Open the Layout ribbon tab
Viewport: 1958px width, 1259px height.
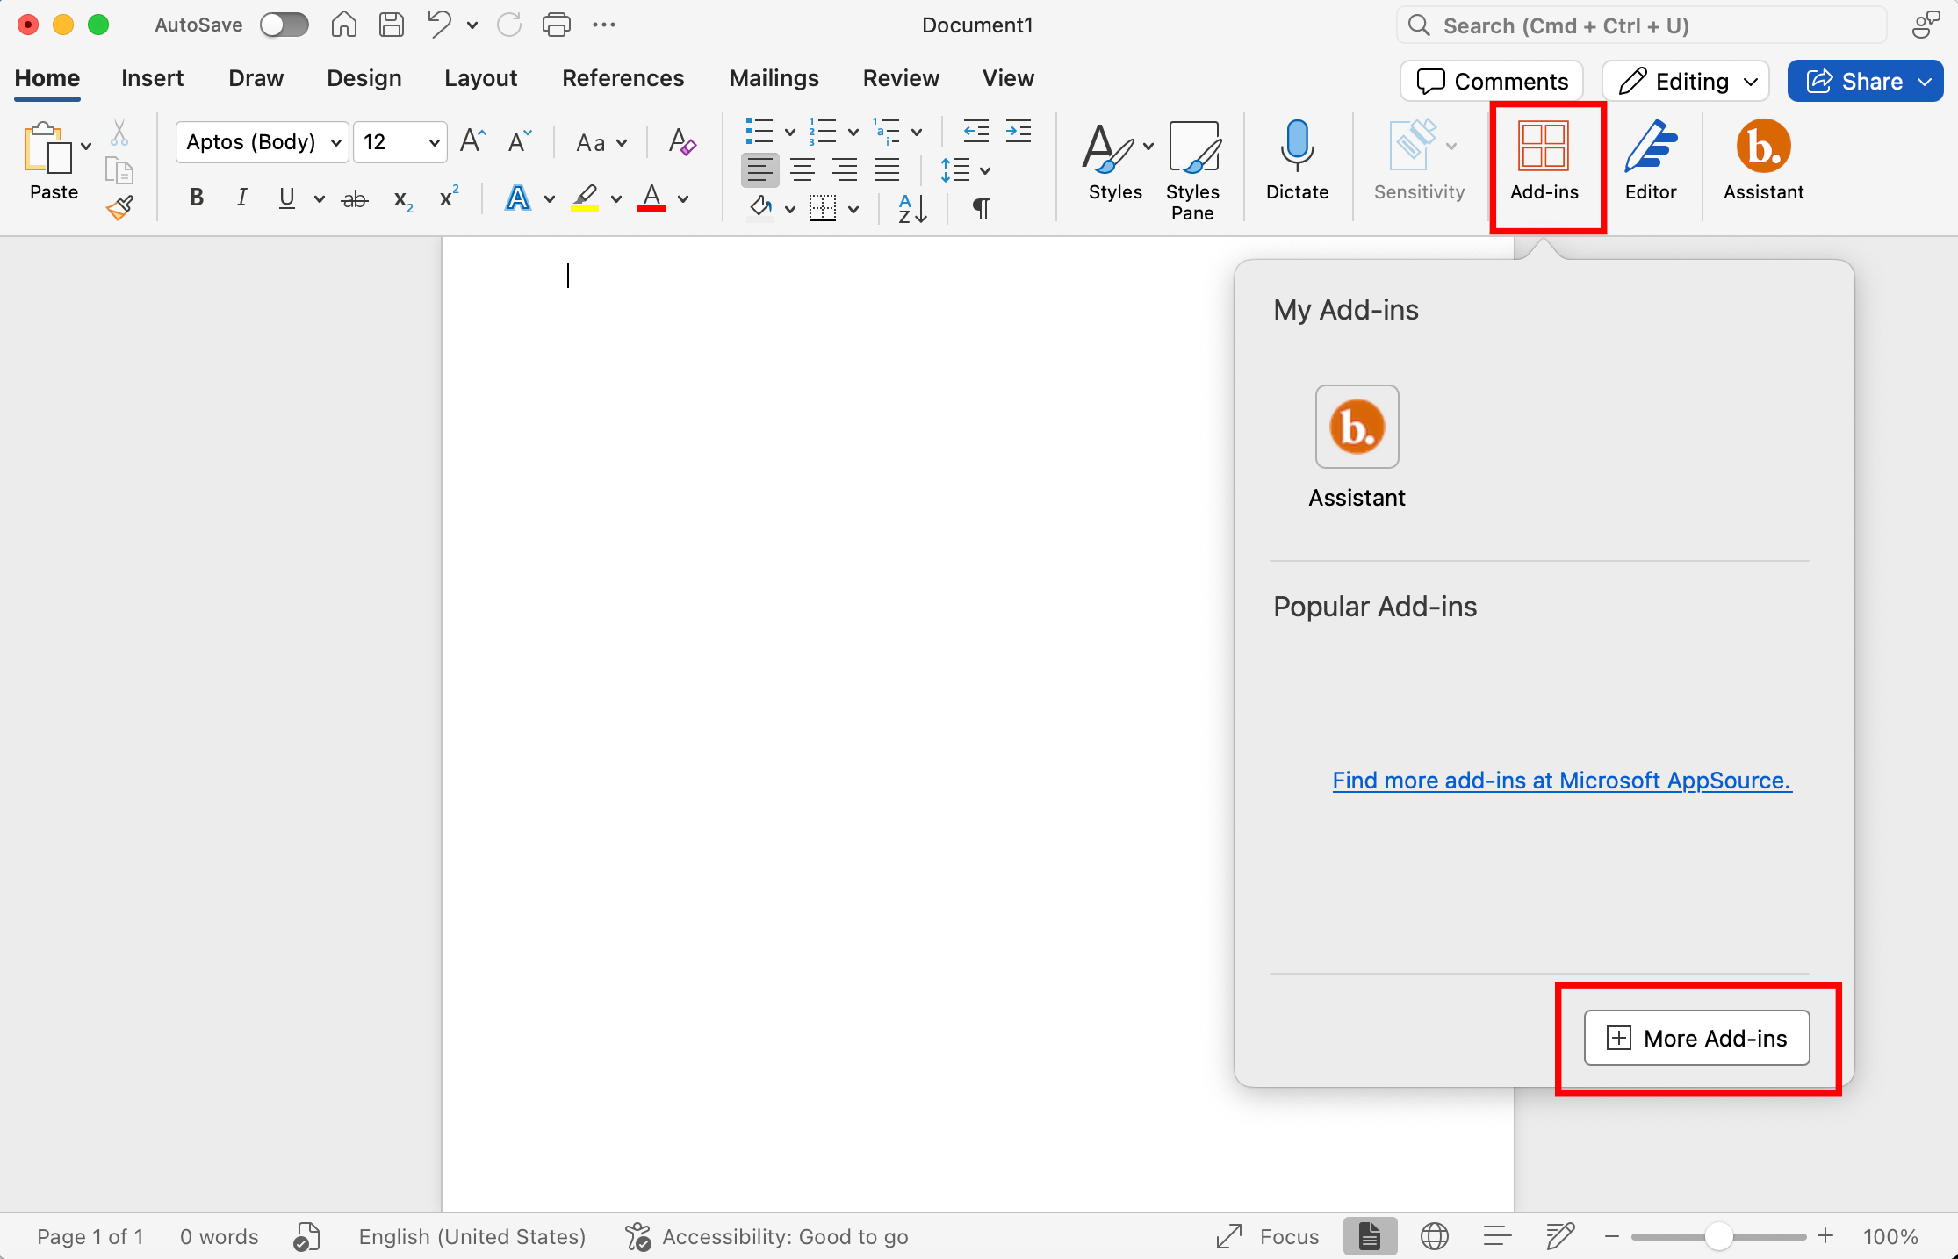pos(480,78)
